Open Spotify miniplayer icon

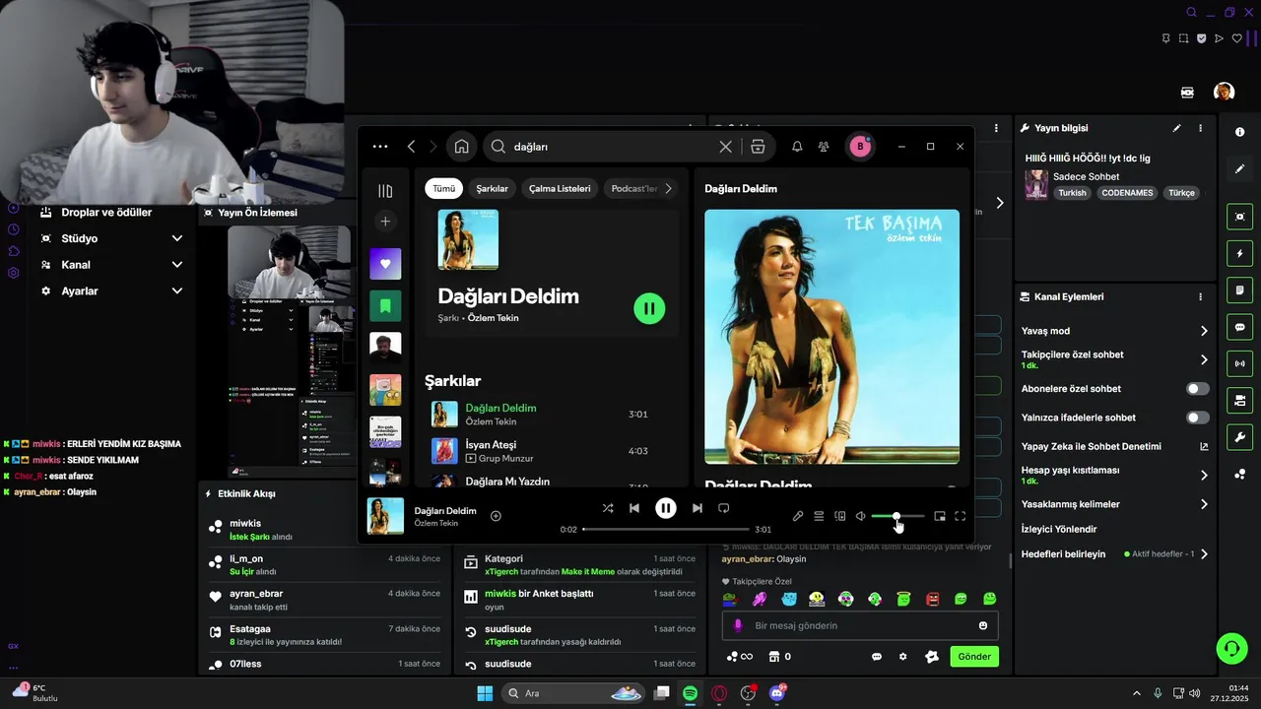point(940,516)
